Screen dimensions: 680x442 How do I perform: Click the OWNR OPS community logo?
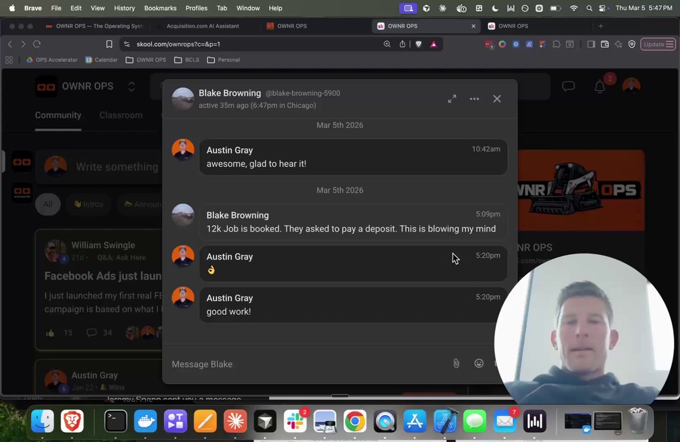click(46, 87)
